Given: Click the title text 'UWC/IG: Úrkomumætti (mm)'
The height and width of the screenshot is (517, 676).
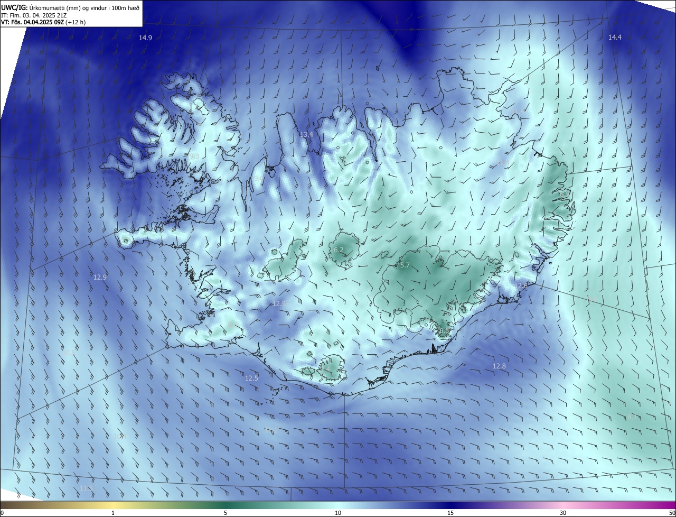Looking at the screenshot, I should pos(40,7).
